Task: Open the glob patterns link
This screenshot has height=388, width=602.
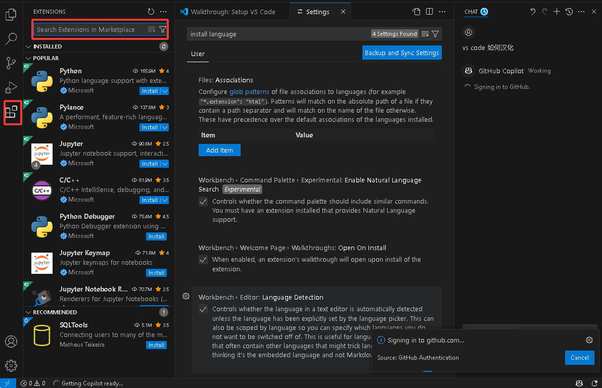Action: (249, 92)
